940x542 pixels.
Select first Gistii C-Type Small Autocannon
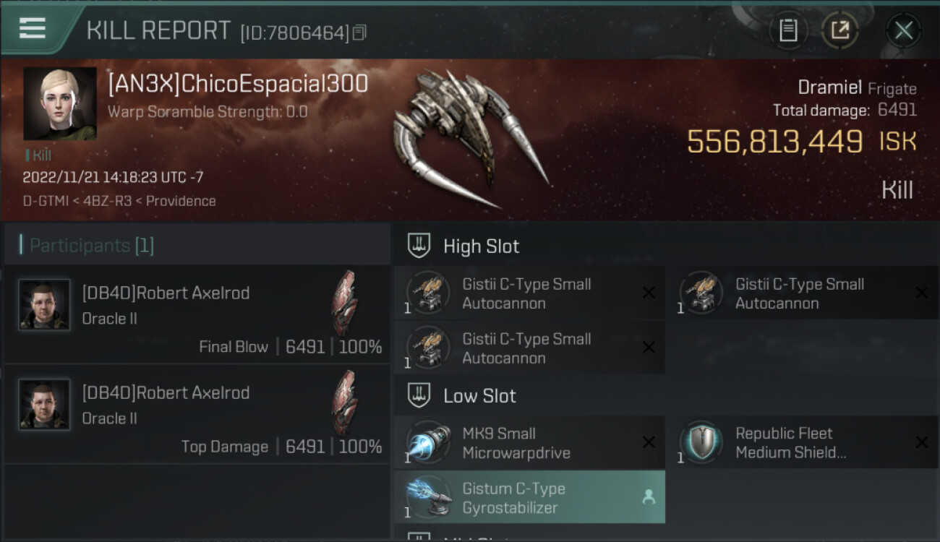pos(529,293)
